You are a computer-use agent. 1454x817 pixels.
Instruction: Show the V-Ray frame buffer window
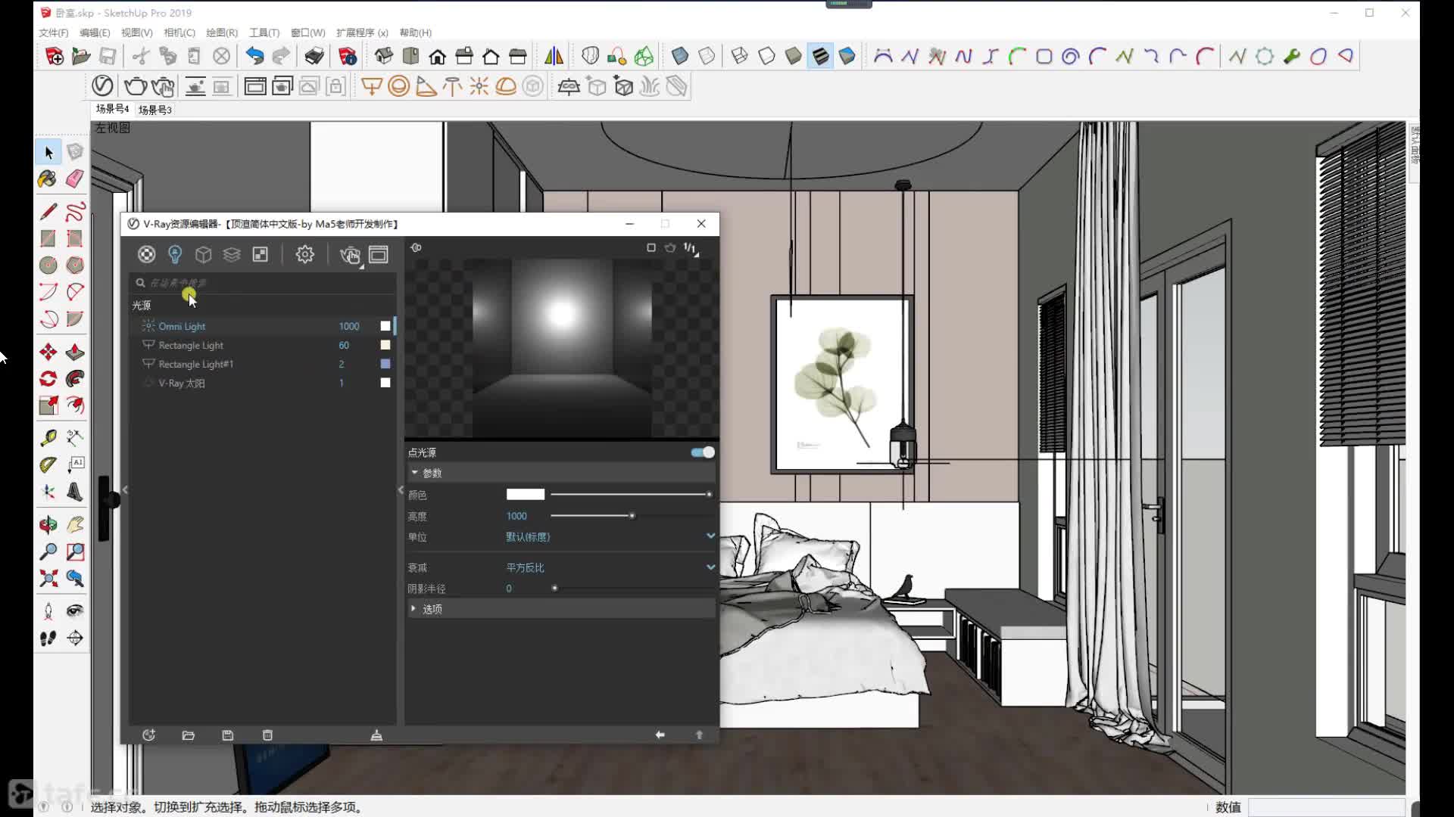coord(379,254)
